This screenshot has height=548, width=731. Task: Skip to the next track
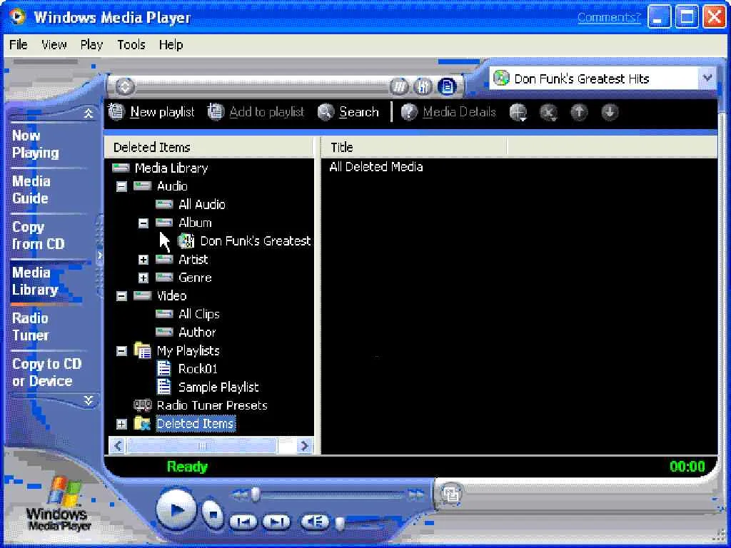pos(276,522)
